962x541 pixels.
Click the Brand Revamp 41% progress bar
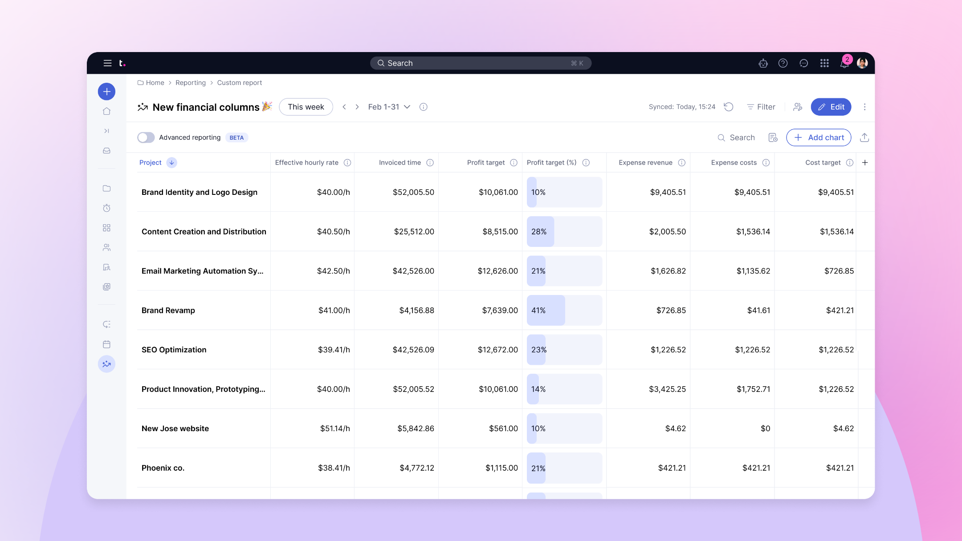(x=564, y=311)
